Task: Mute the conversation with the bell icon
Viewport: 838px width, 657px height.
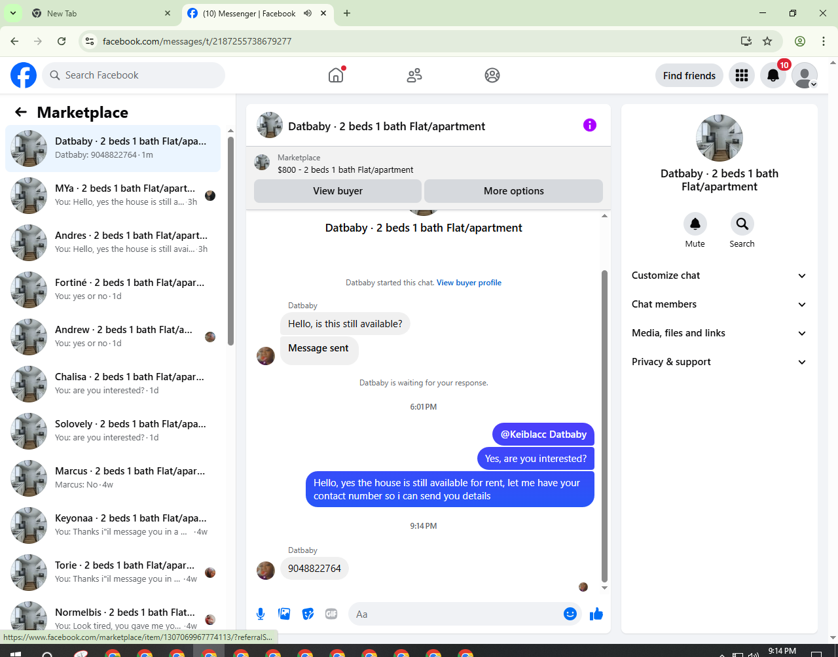Action: (695, 224)
